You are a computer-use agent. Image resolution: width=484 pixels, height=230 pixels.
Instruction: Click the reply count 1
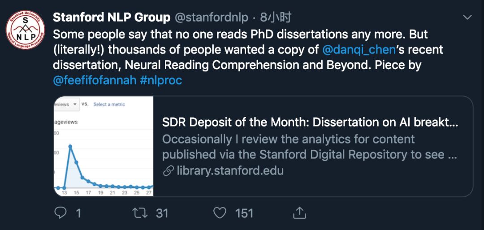[x=78, y=213]
